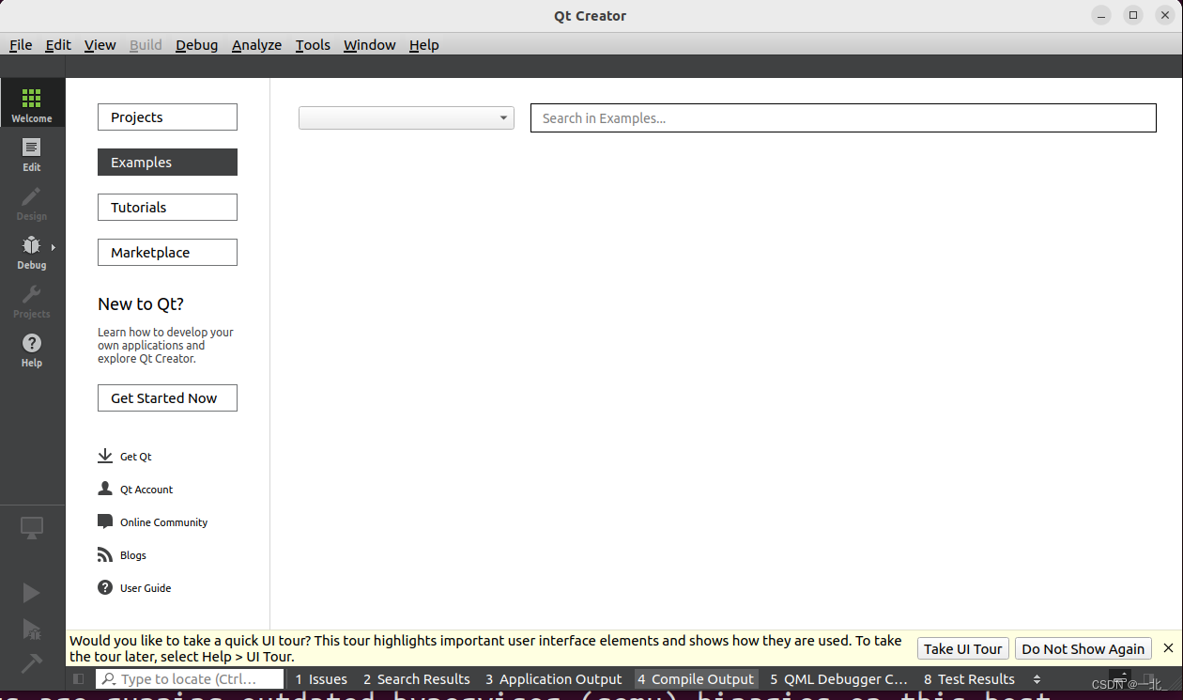The image size is (1183, 700).
Task: Click Do Not Show Again button
Action: (x=1083, y=648)
